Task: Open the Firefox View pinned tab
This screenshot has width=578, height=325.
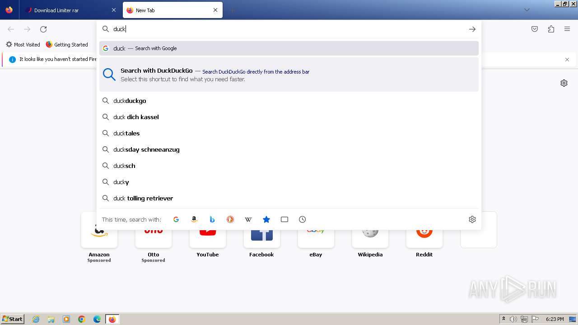Action: pos(9,10)
